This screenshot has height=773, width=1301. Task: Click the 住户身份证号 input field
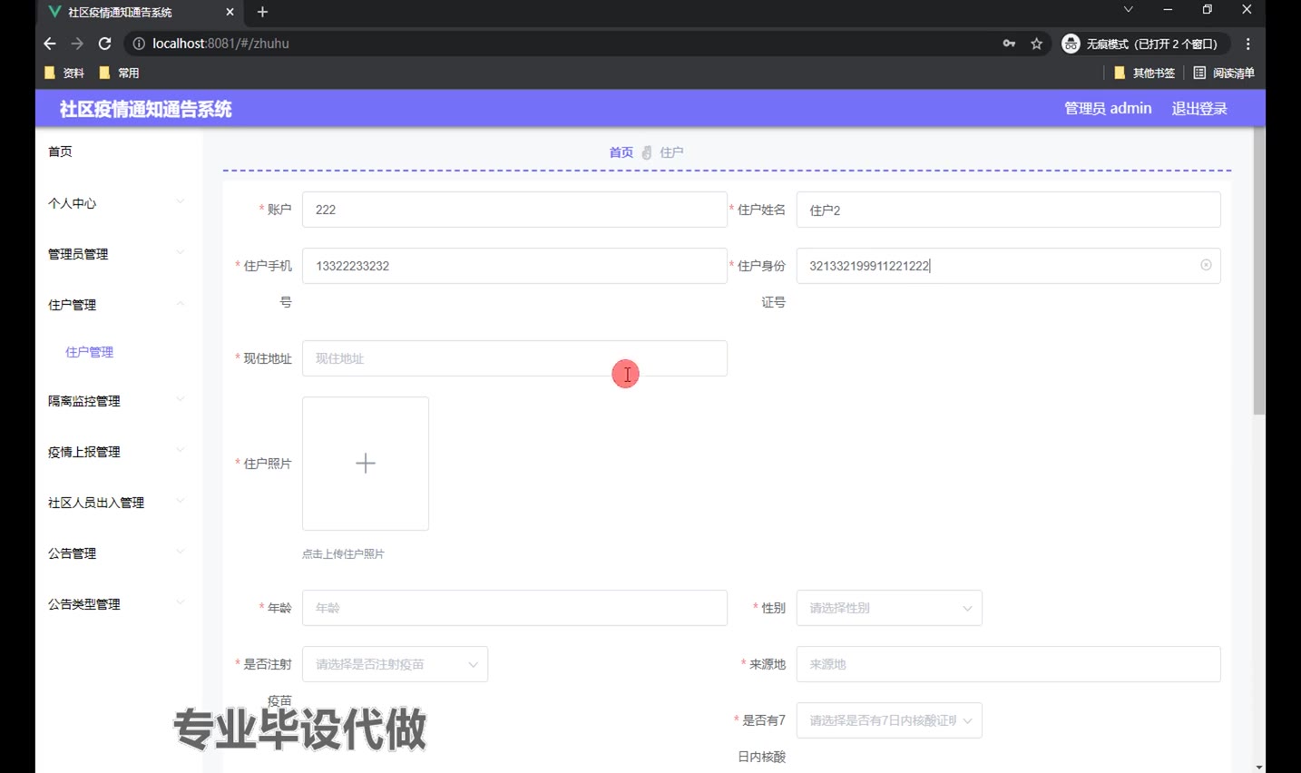point(1008,266)
